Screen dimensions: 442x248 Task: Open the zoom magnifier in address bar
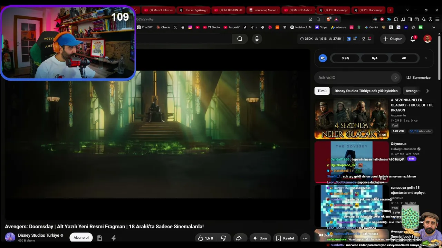point(318,19)
